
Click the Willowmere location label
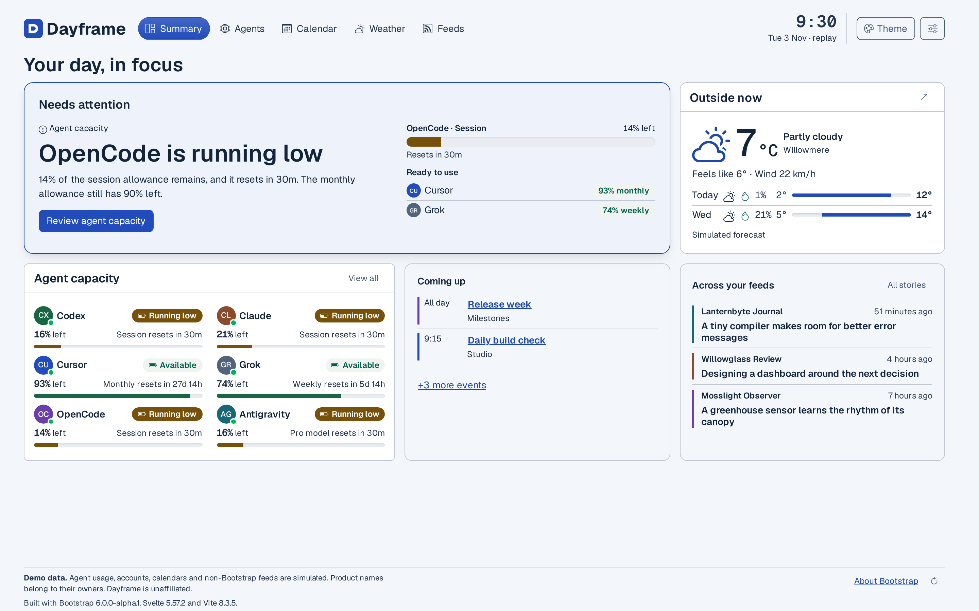point(806,150)
